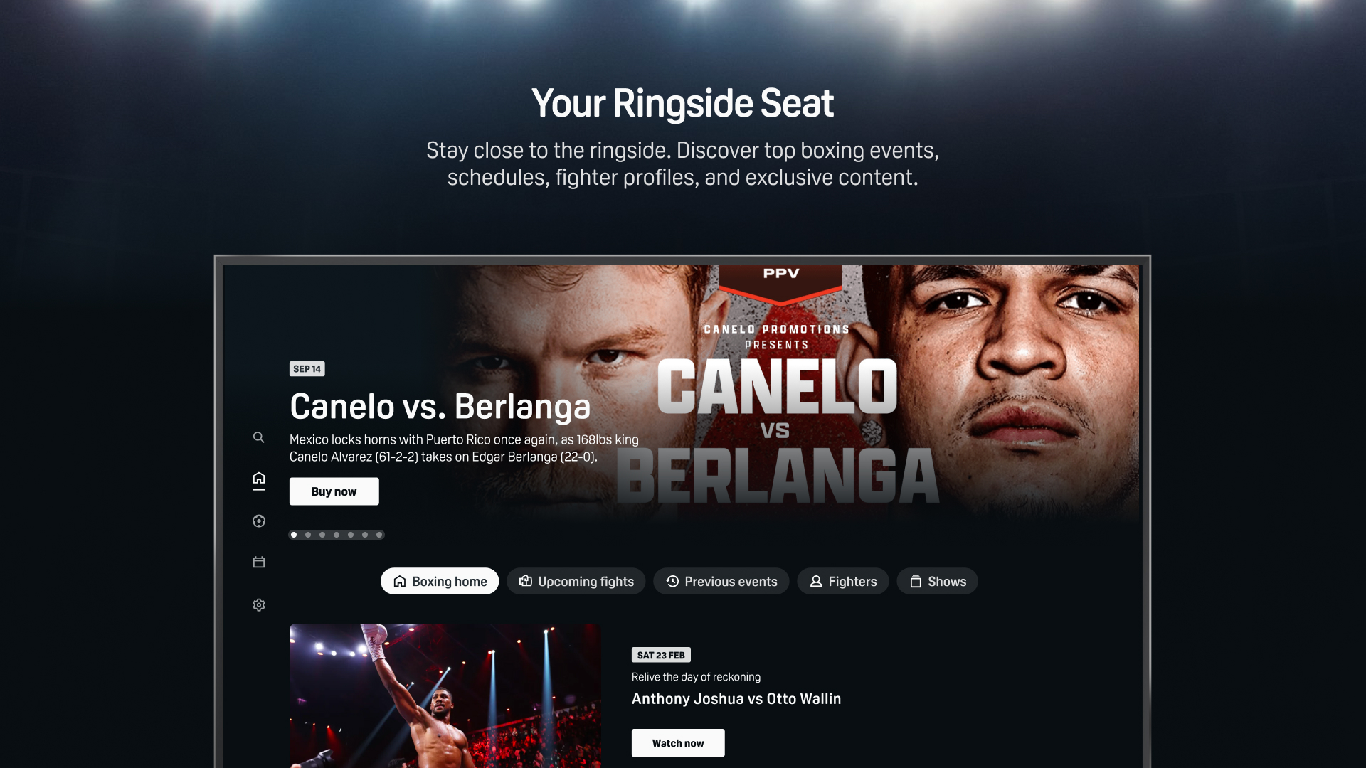Click Watch now for Anthony Joshua vs Otto Wallin
1366x768 pixels.
tap(677, 742)
